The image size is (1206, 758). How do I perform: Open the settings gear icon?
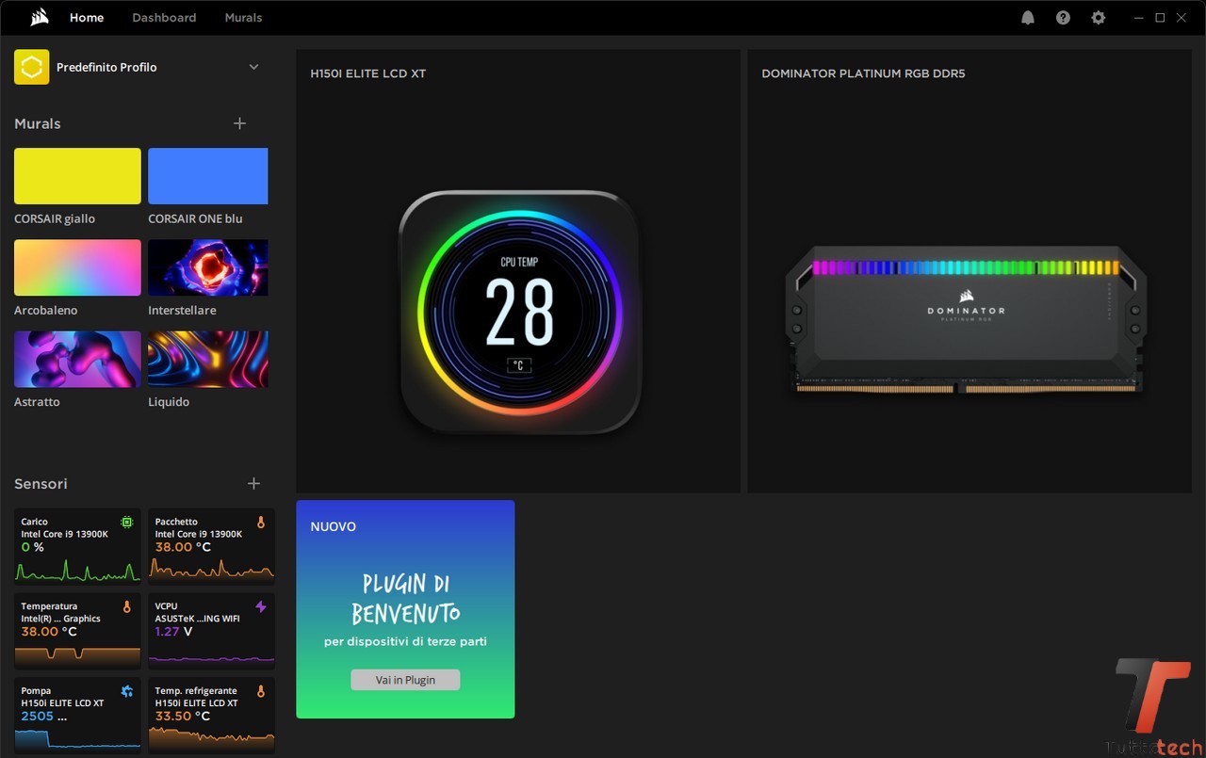1098,18
